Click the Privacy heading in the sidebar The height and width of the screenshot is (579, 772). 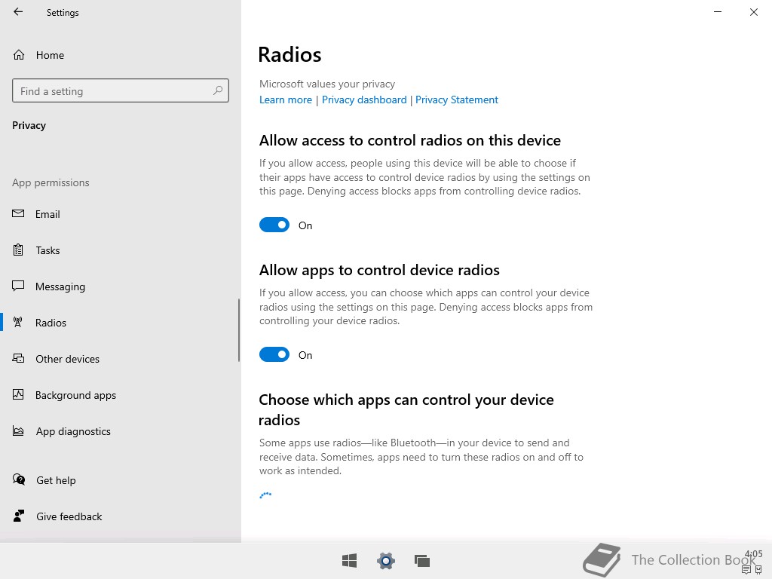tap(29, 125)
